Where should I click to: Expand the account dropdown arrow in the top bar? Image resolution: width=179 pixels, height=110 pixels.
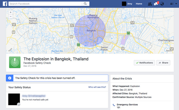[x=176, y=4]
